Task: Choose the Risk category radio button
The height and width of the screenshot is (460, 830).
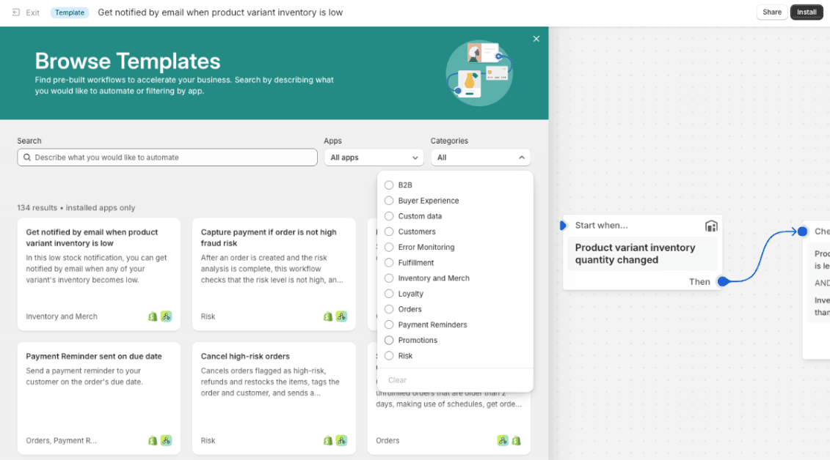Action: tap(389, 356)
